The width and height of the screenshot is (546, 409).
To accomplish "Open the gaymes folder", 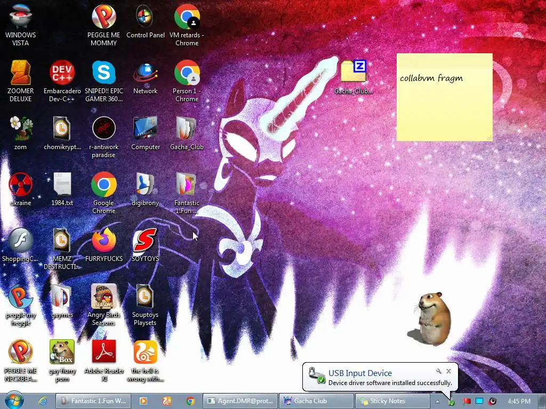I will [62, 301].
